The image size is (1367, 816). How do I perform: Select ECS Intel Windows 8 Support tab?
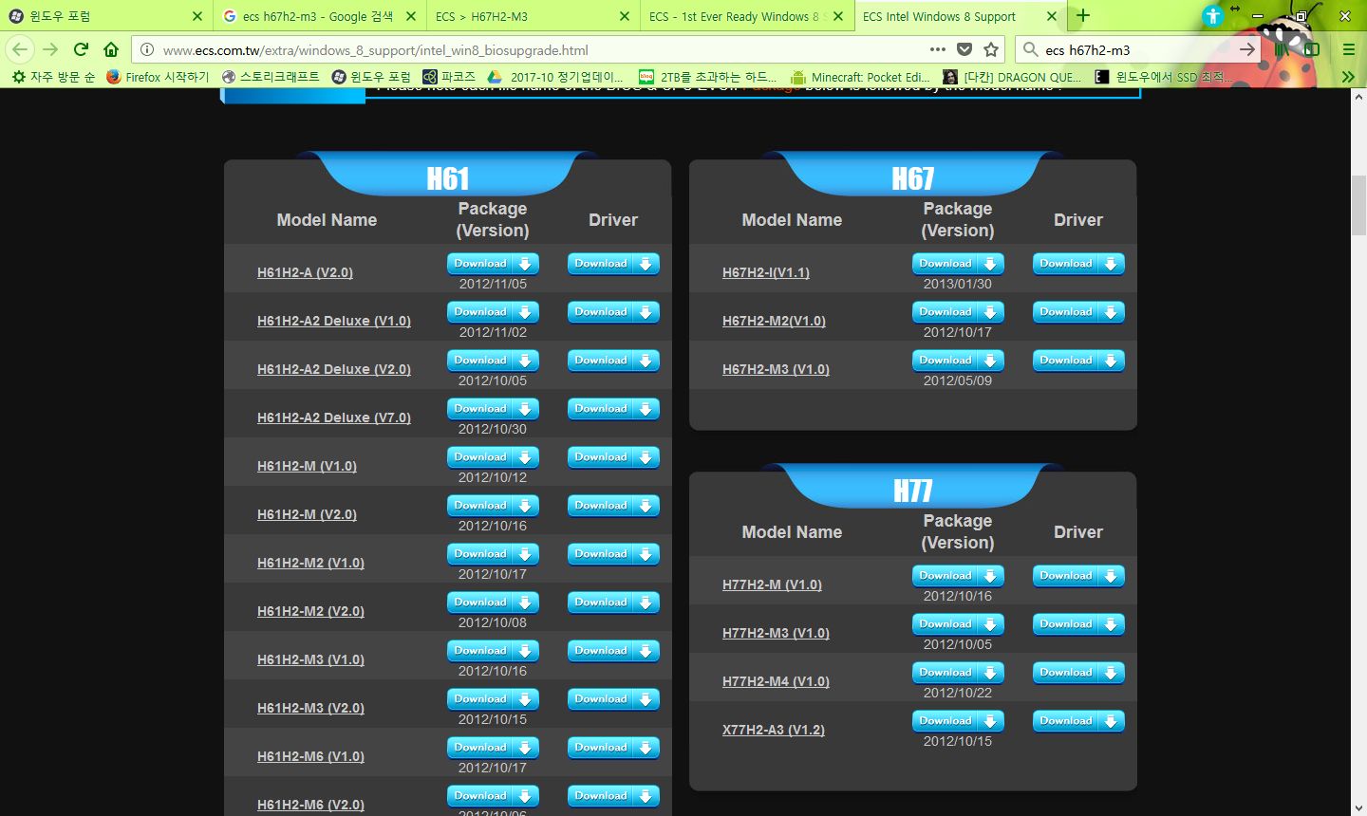[x=960, y=16]
